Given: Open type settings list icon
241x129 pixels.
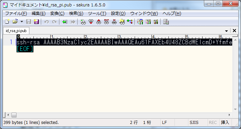Looking at the screenshot, I should pyautogui.click(x=140, y=22).
